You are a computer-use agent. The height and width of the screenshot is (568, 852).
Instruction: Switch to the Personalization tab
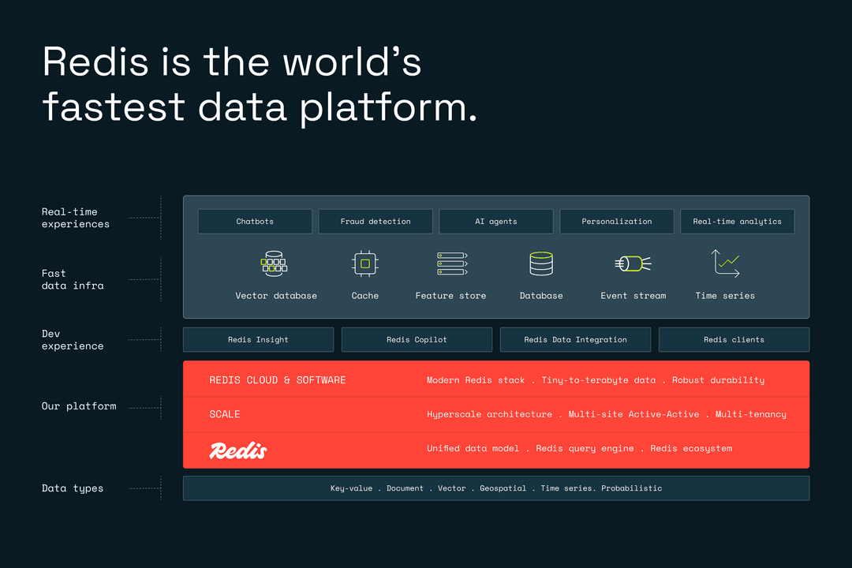click(616, 221)
